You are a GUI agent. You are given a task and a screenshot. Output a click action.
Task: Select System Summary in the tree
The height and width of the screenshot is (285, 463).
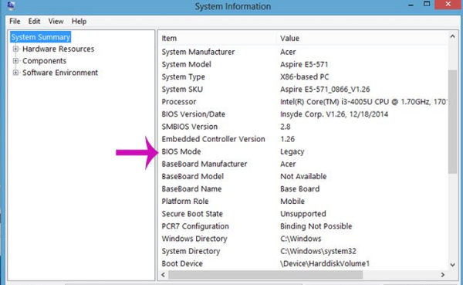[x=40, y=37]
